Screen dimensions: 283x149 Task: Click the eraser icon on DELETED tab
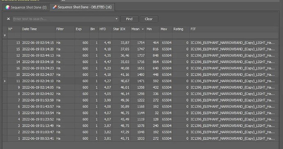55,7
